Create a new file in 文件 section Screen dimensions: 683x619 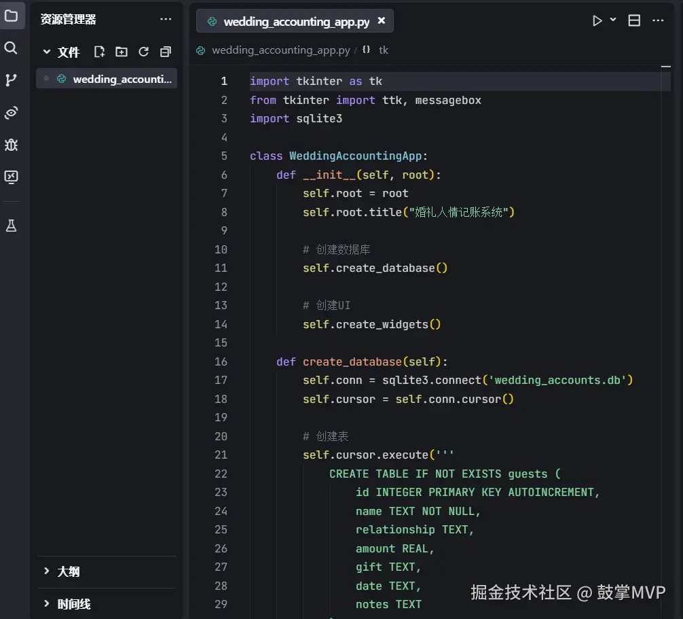[x=99, y=52]
